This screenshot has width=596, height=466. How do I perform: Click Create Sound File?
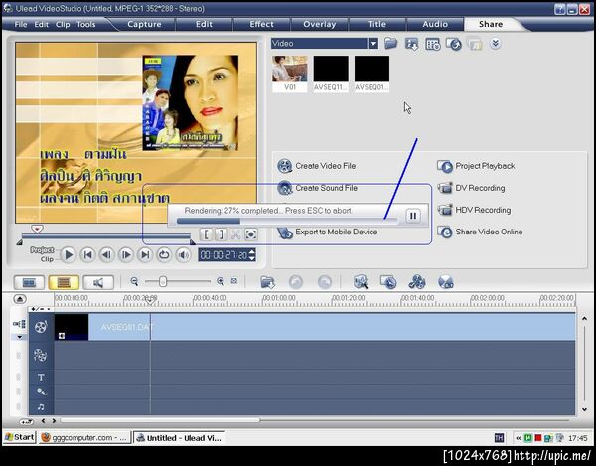pyautogui.click(x=318, y=188)
